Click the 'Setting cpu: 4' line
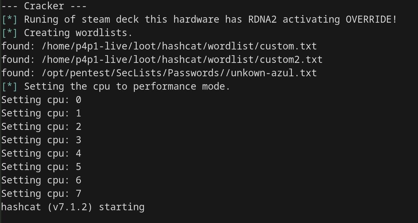Screen dimensions: 418x223 pyautogui.click(x=41, y=153)
